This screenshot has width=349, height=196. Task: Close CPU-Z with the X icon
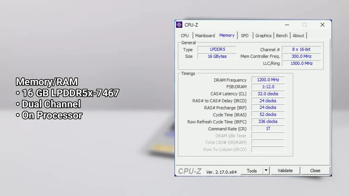click(x=323, y=25)
